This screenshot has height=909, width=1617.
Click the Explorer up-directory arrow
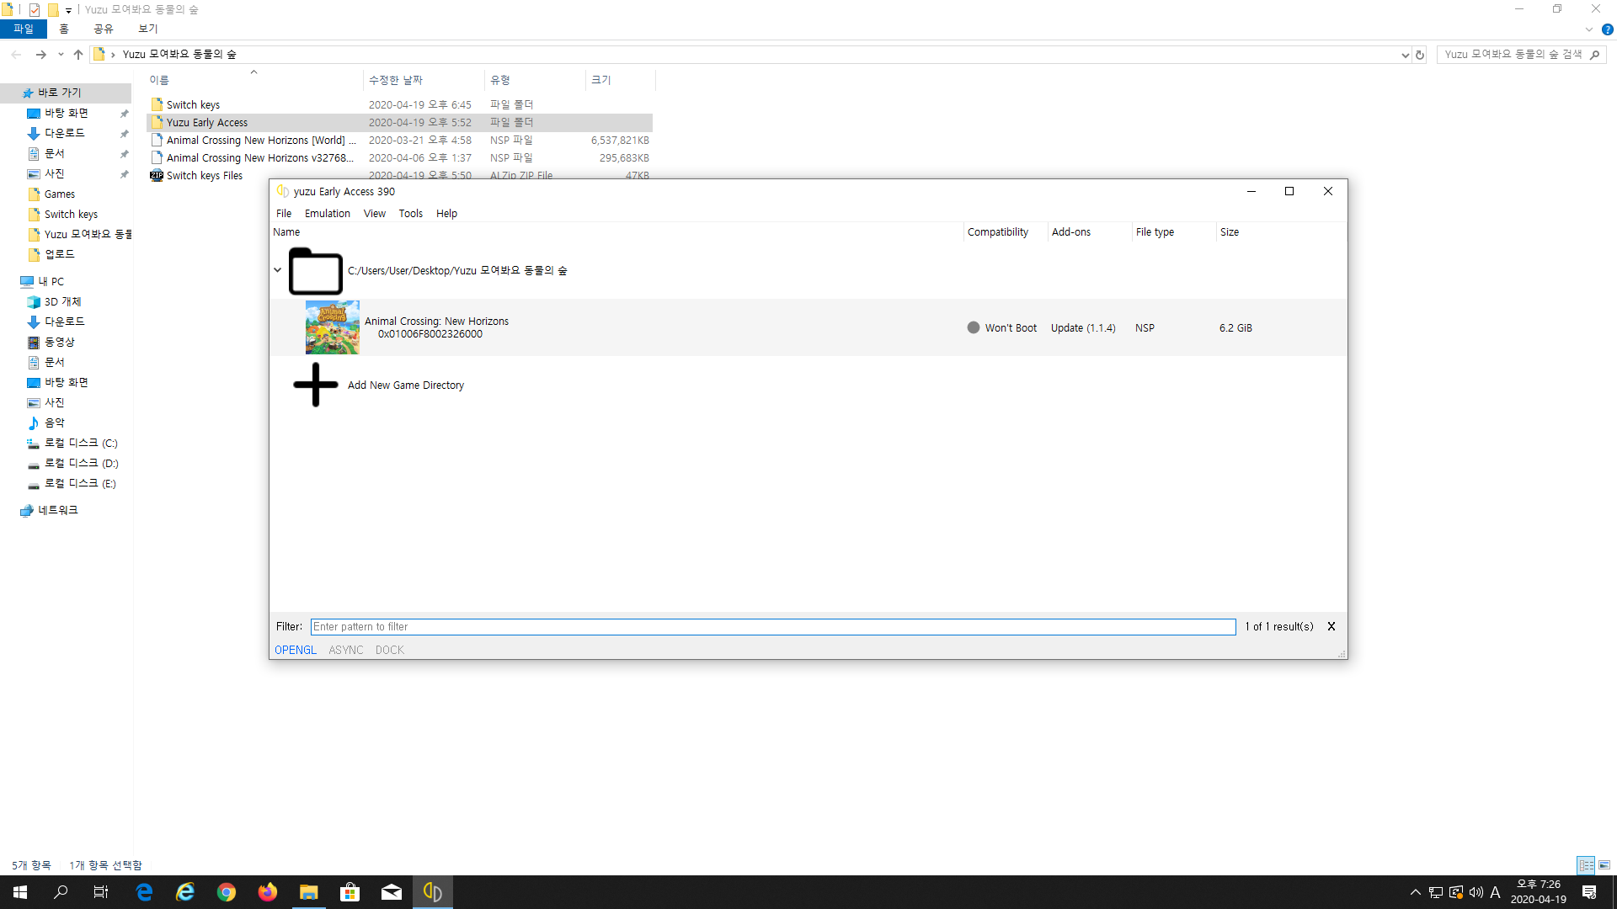point(78,55)
